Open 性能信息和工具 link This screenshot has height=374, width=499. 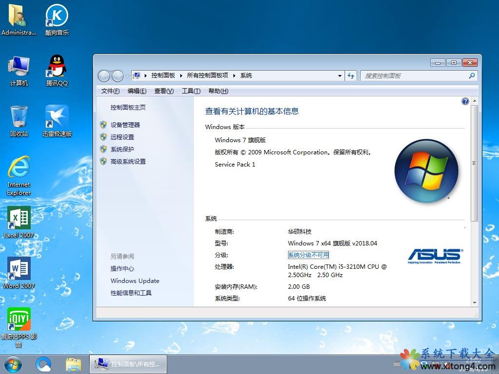[x=131, y=293]
